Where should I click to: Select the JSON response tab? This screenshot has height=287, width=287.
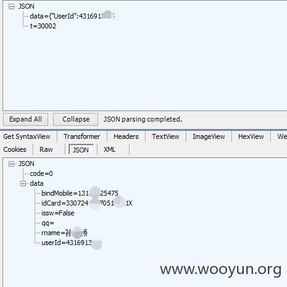click(81, 150)
